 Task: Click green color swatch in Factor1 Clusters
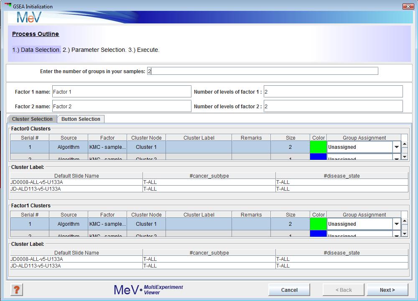click(318, 224)
